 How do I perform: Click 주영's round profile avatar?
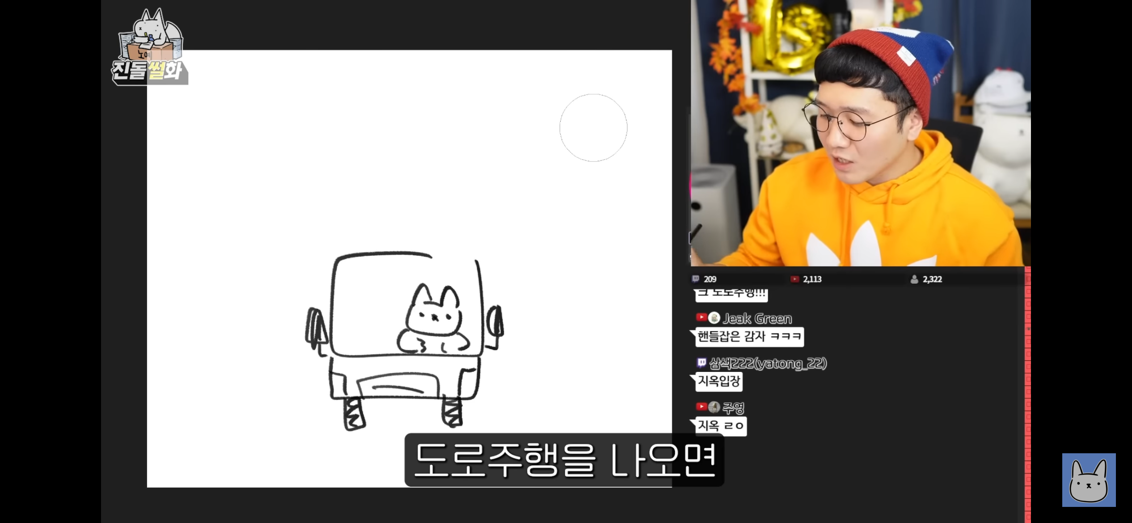coord(714,407)
